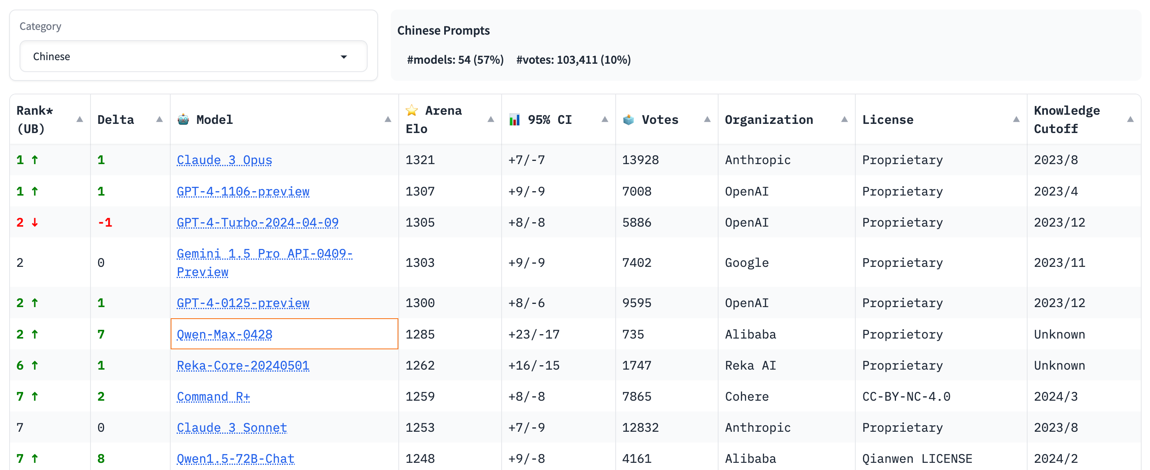
Task: Click the Category label
Action: pos(40,26)
